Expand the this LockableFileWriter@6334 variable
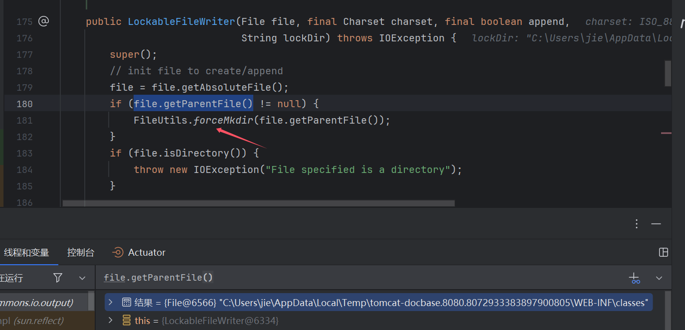 coord(111,321)
